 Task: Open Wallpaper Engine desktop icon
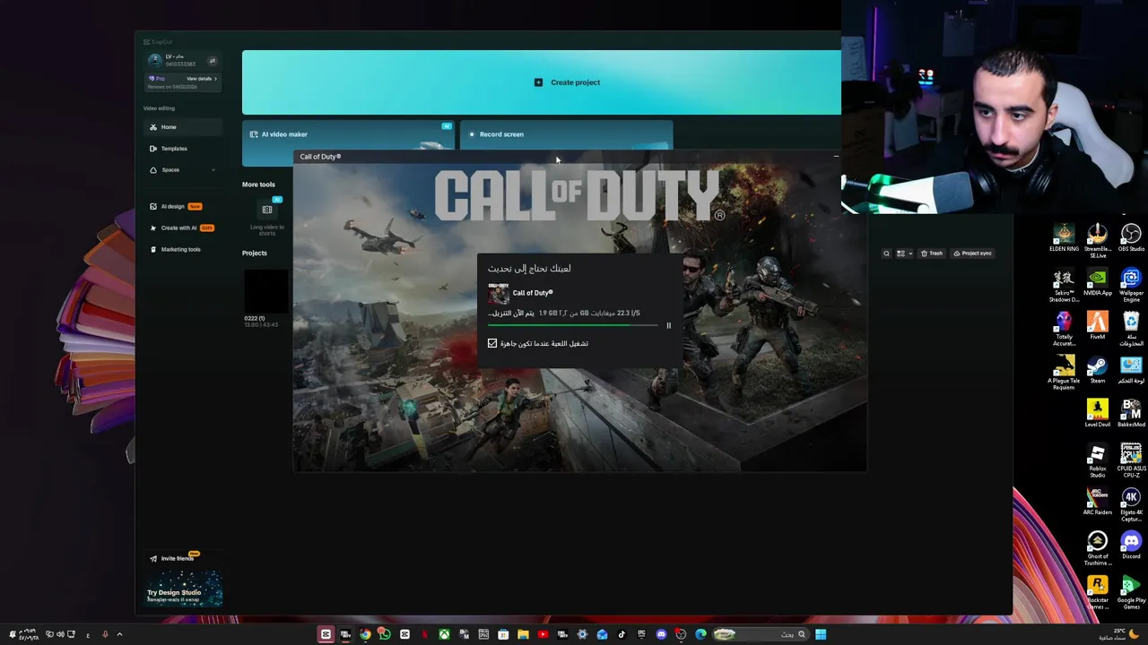pos(1131,286)
